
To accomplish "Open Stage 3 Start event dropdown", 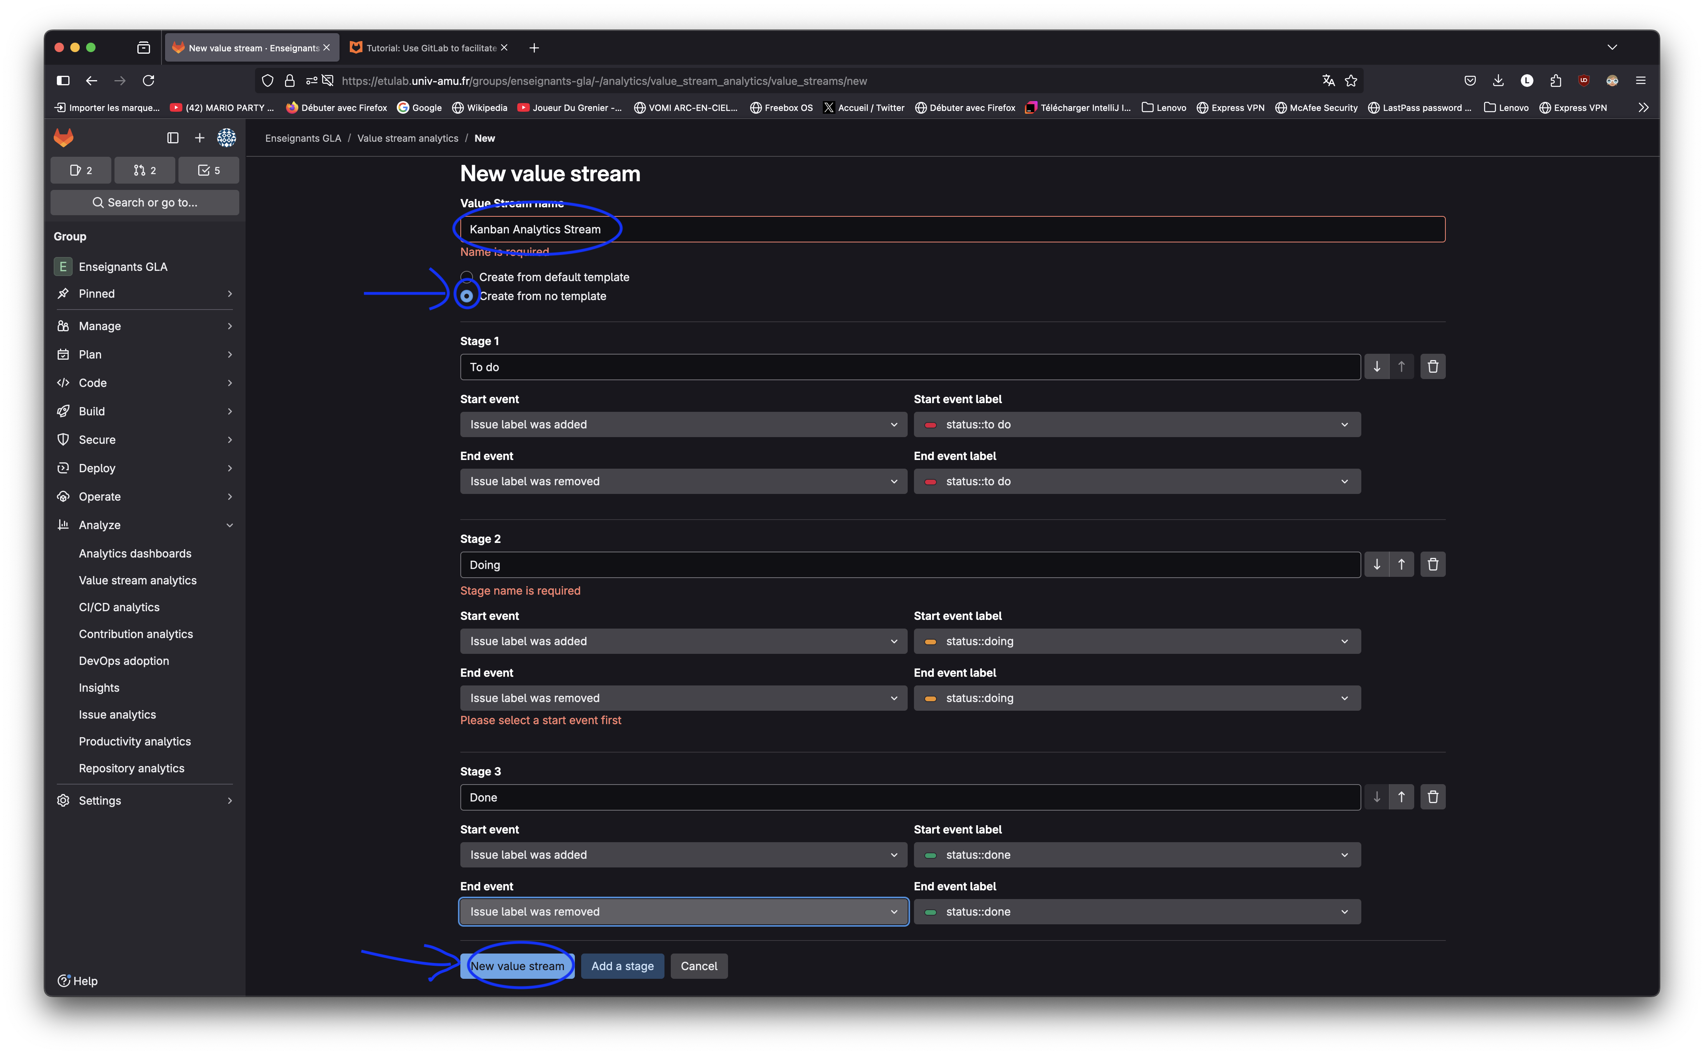I will 683,855.
